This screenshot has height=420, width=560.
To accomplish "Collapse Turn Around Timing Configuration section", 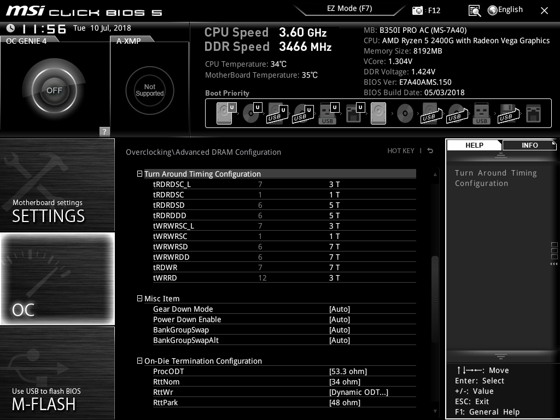I will point(139,173).
